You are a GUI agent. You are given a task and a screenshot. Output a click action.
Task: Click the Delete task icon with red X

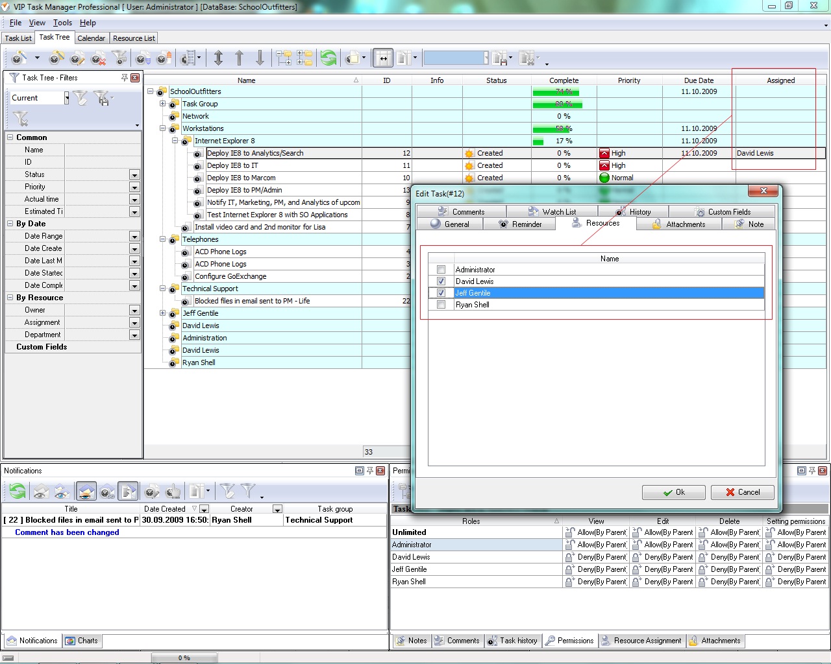(99, 58)
